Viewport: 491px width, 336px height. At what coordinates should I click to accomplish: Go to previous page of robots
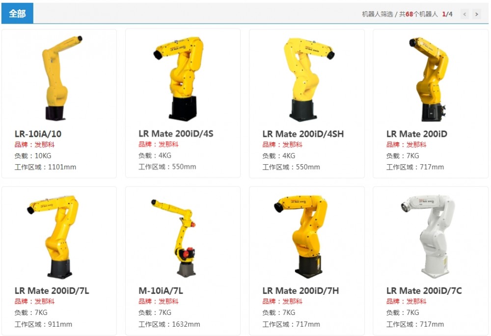464,14
